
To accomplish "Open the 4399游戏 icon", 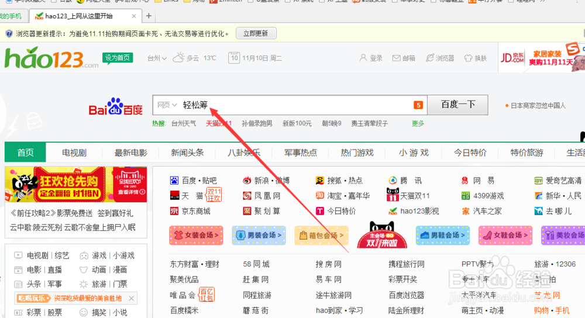I will click(x=466, y=196).
